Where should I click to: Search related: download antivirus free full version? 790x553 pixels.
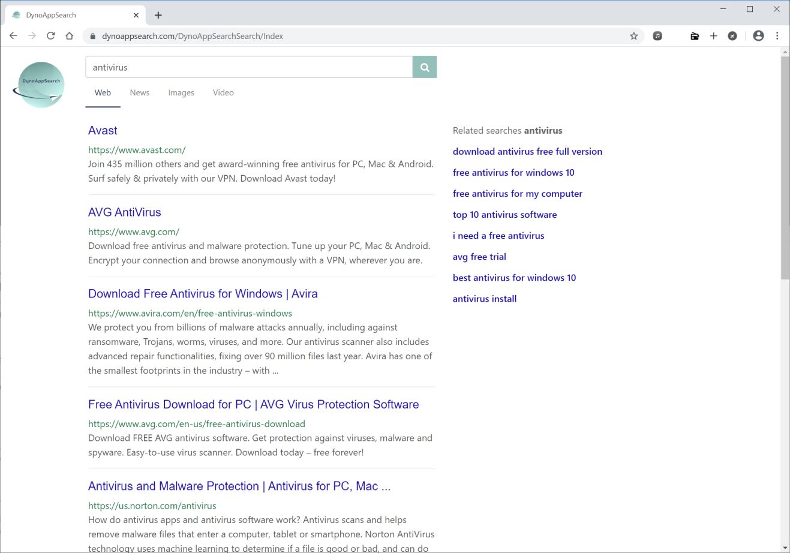click(x=527, y=152)
